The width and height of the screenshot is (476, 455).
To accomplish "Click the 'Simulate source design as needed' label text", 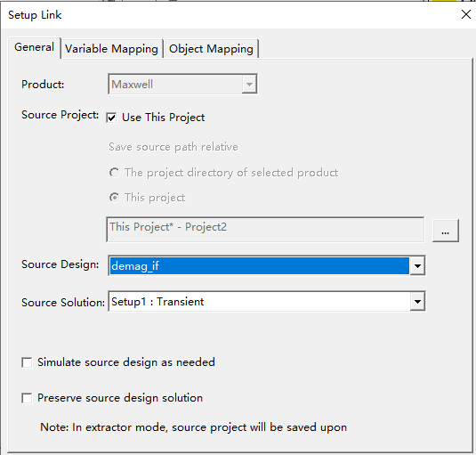I will 126,362.
